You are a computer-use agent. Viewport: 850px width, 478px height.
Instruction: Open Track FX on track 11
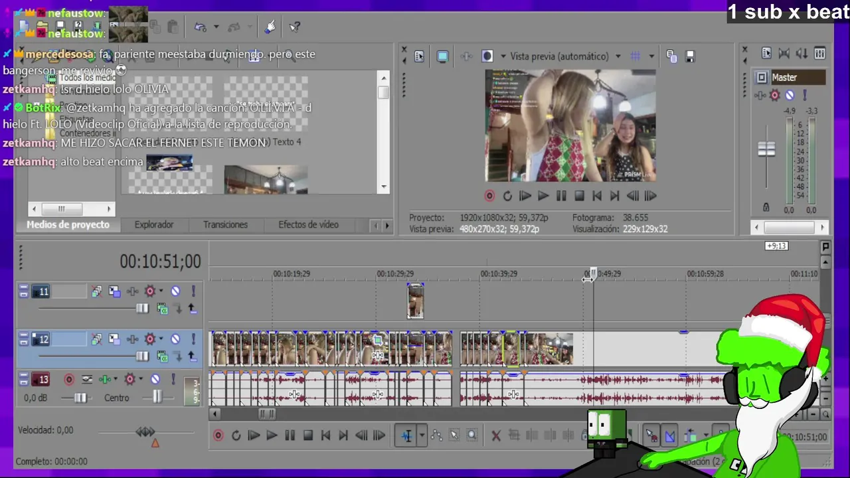(x=150, y=291)
